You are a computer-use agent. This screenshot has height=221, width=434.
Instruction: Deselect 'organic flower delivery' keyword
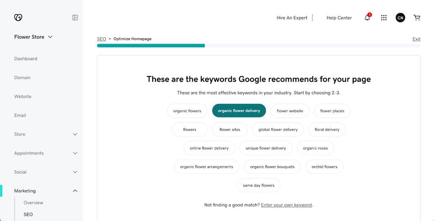239,110
